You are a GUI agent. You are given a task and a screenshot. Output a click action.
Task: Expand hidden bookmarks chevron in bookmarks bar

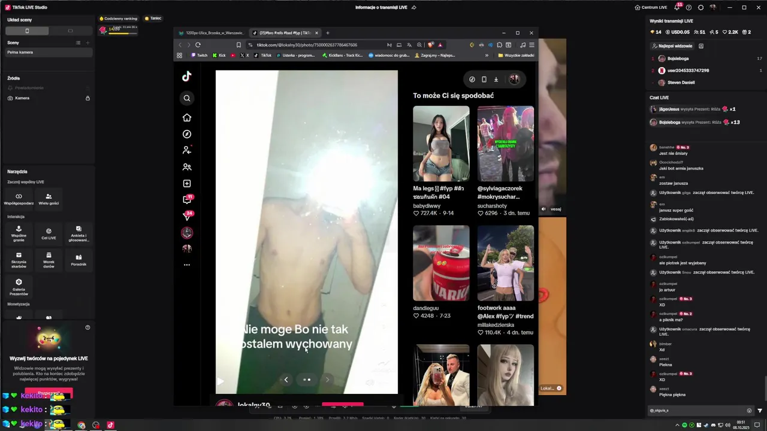[x=487, y=55]
